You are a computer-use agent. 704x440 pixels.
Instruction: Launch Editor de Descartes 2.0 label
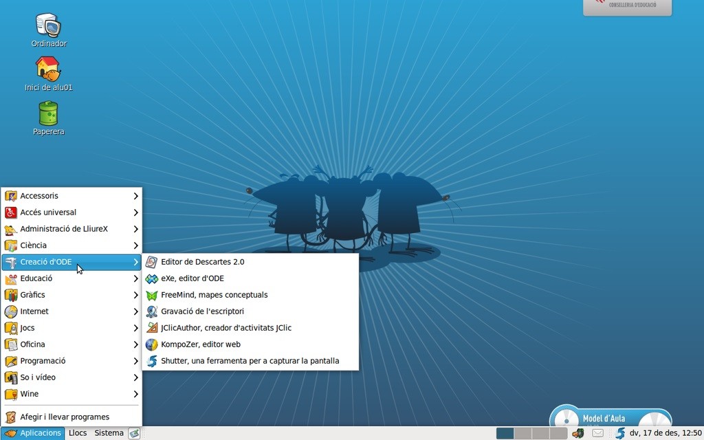tap(203, 262)
